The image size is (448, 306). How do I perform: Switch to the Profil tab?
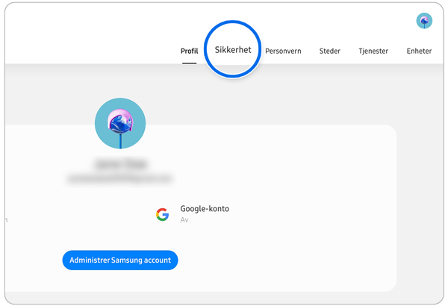point(189,51)
